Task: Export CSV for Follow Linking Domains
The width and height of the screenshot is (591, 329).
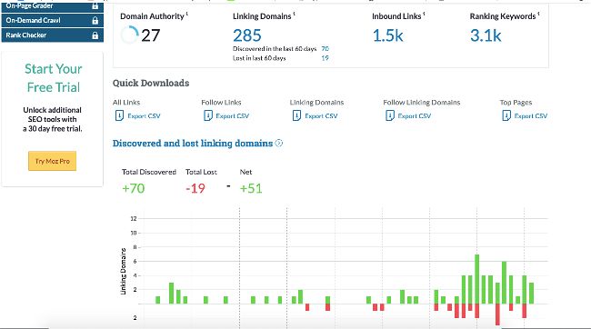Action: (x=415, y=116)
